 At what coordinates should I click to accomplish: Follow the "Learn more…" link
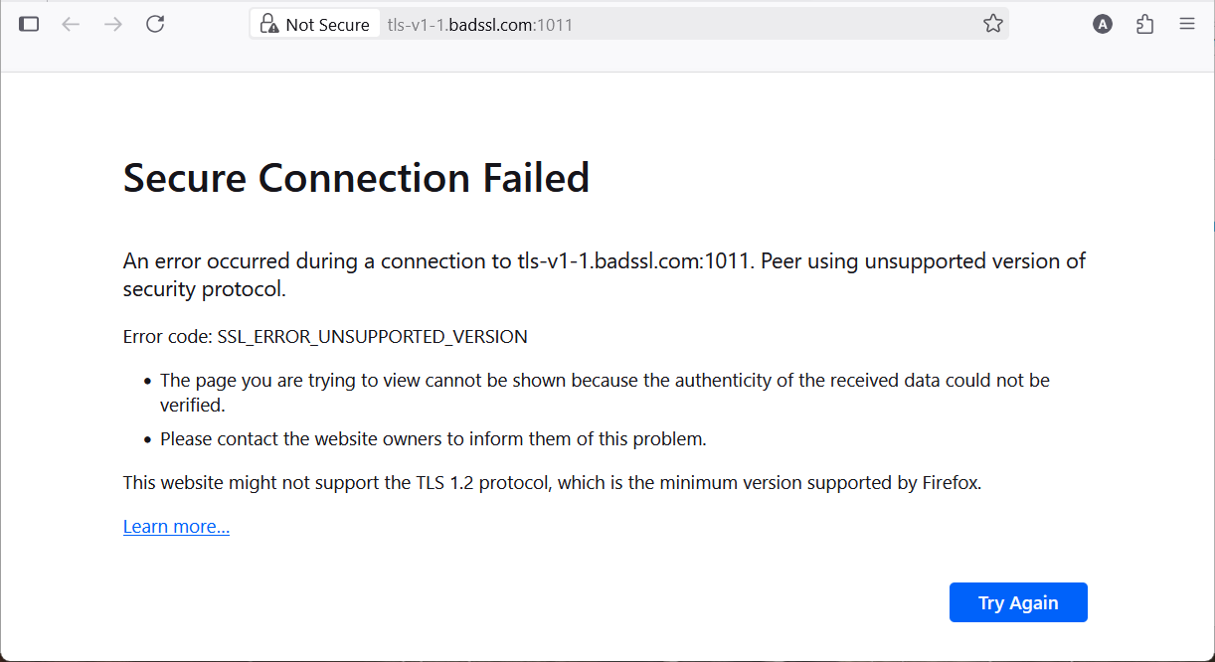[x=176, y=527]
